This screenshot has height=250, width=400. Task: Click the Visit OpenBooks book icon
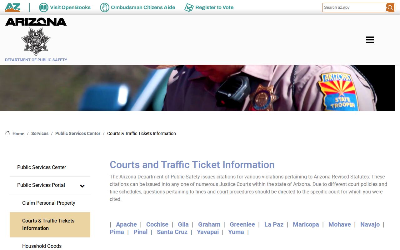[x=43, y=7]
